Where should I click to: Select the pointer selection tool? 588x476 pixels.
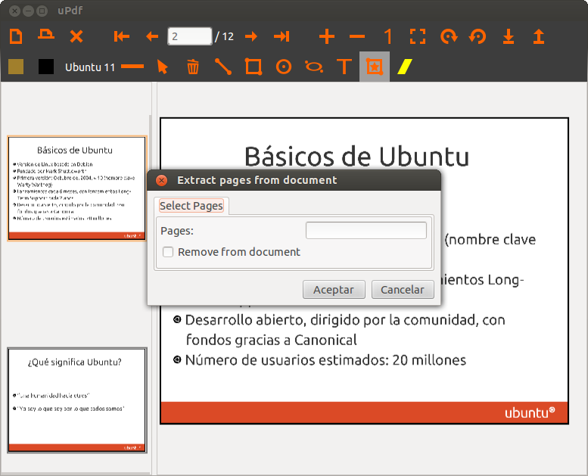tap(163, 67)
